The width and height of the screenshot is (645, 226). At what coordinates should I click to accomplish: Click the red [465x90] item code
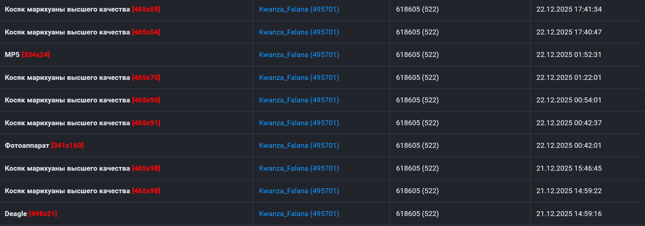click(x=146, y=100)
